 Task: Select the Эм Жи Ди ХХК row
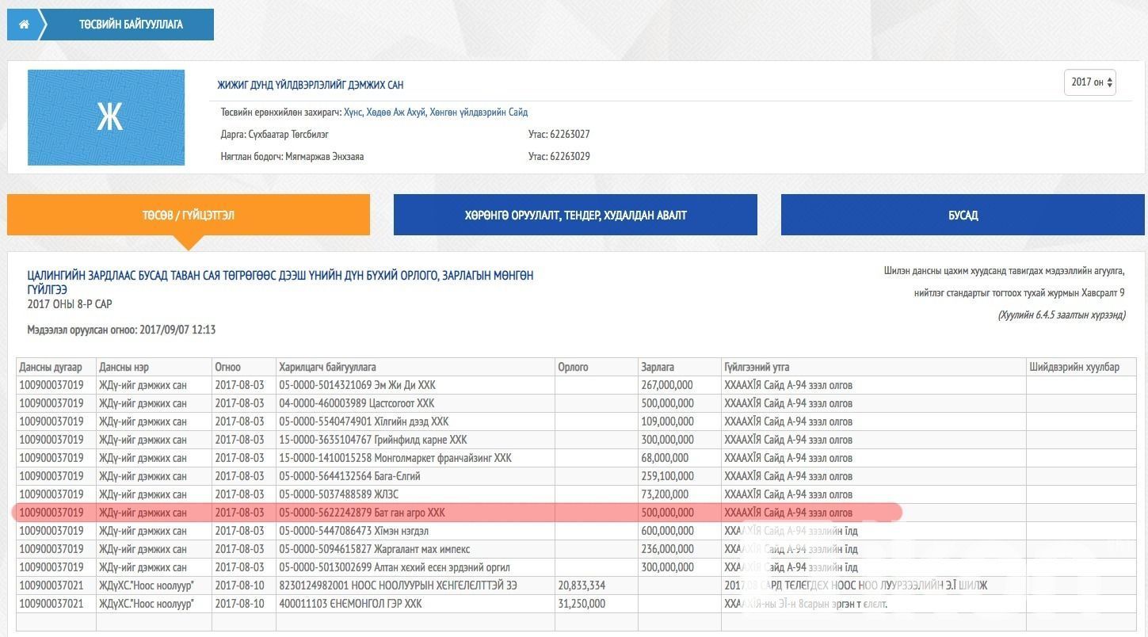(x=357, y=385)
